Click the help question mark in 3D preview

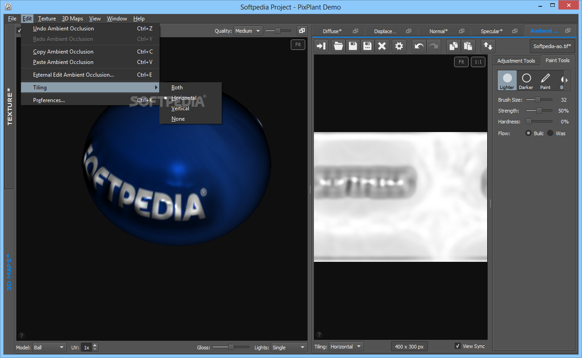point(21,335)
